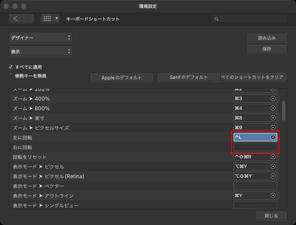296x225 pixels.
Task: Click the empty 右に回転 shortcut field
Action: pos(255,147)
